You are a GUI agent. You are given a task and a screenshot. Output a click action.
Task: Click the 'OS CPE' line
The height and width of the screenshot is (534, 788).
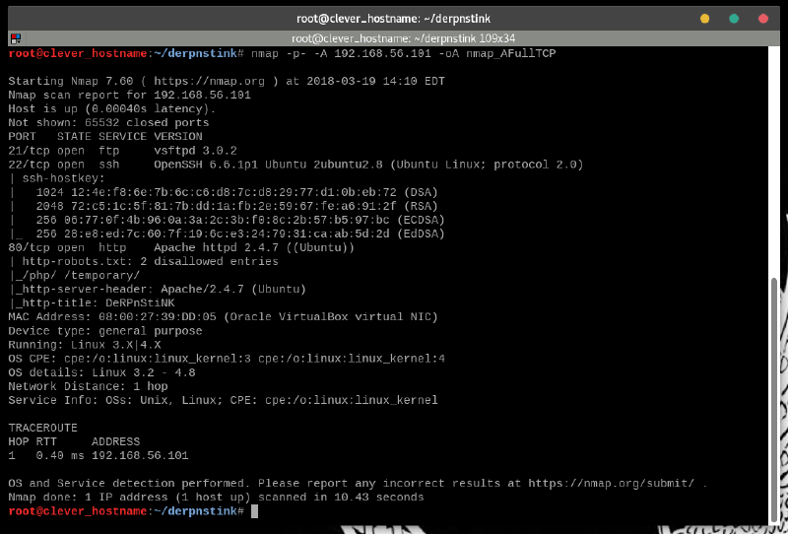pos(227,359)
